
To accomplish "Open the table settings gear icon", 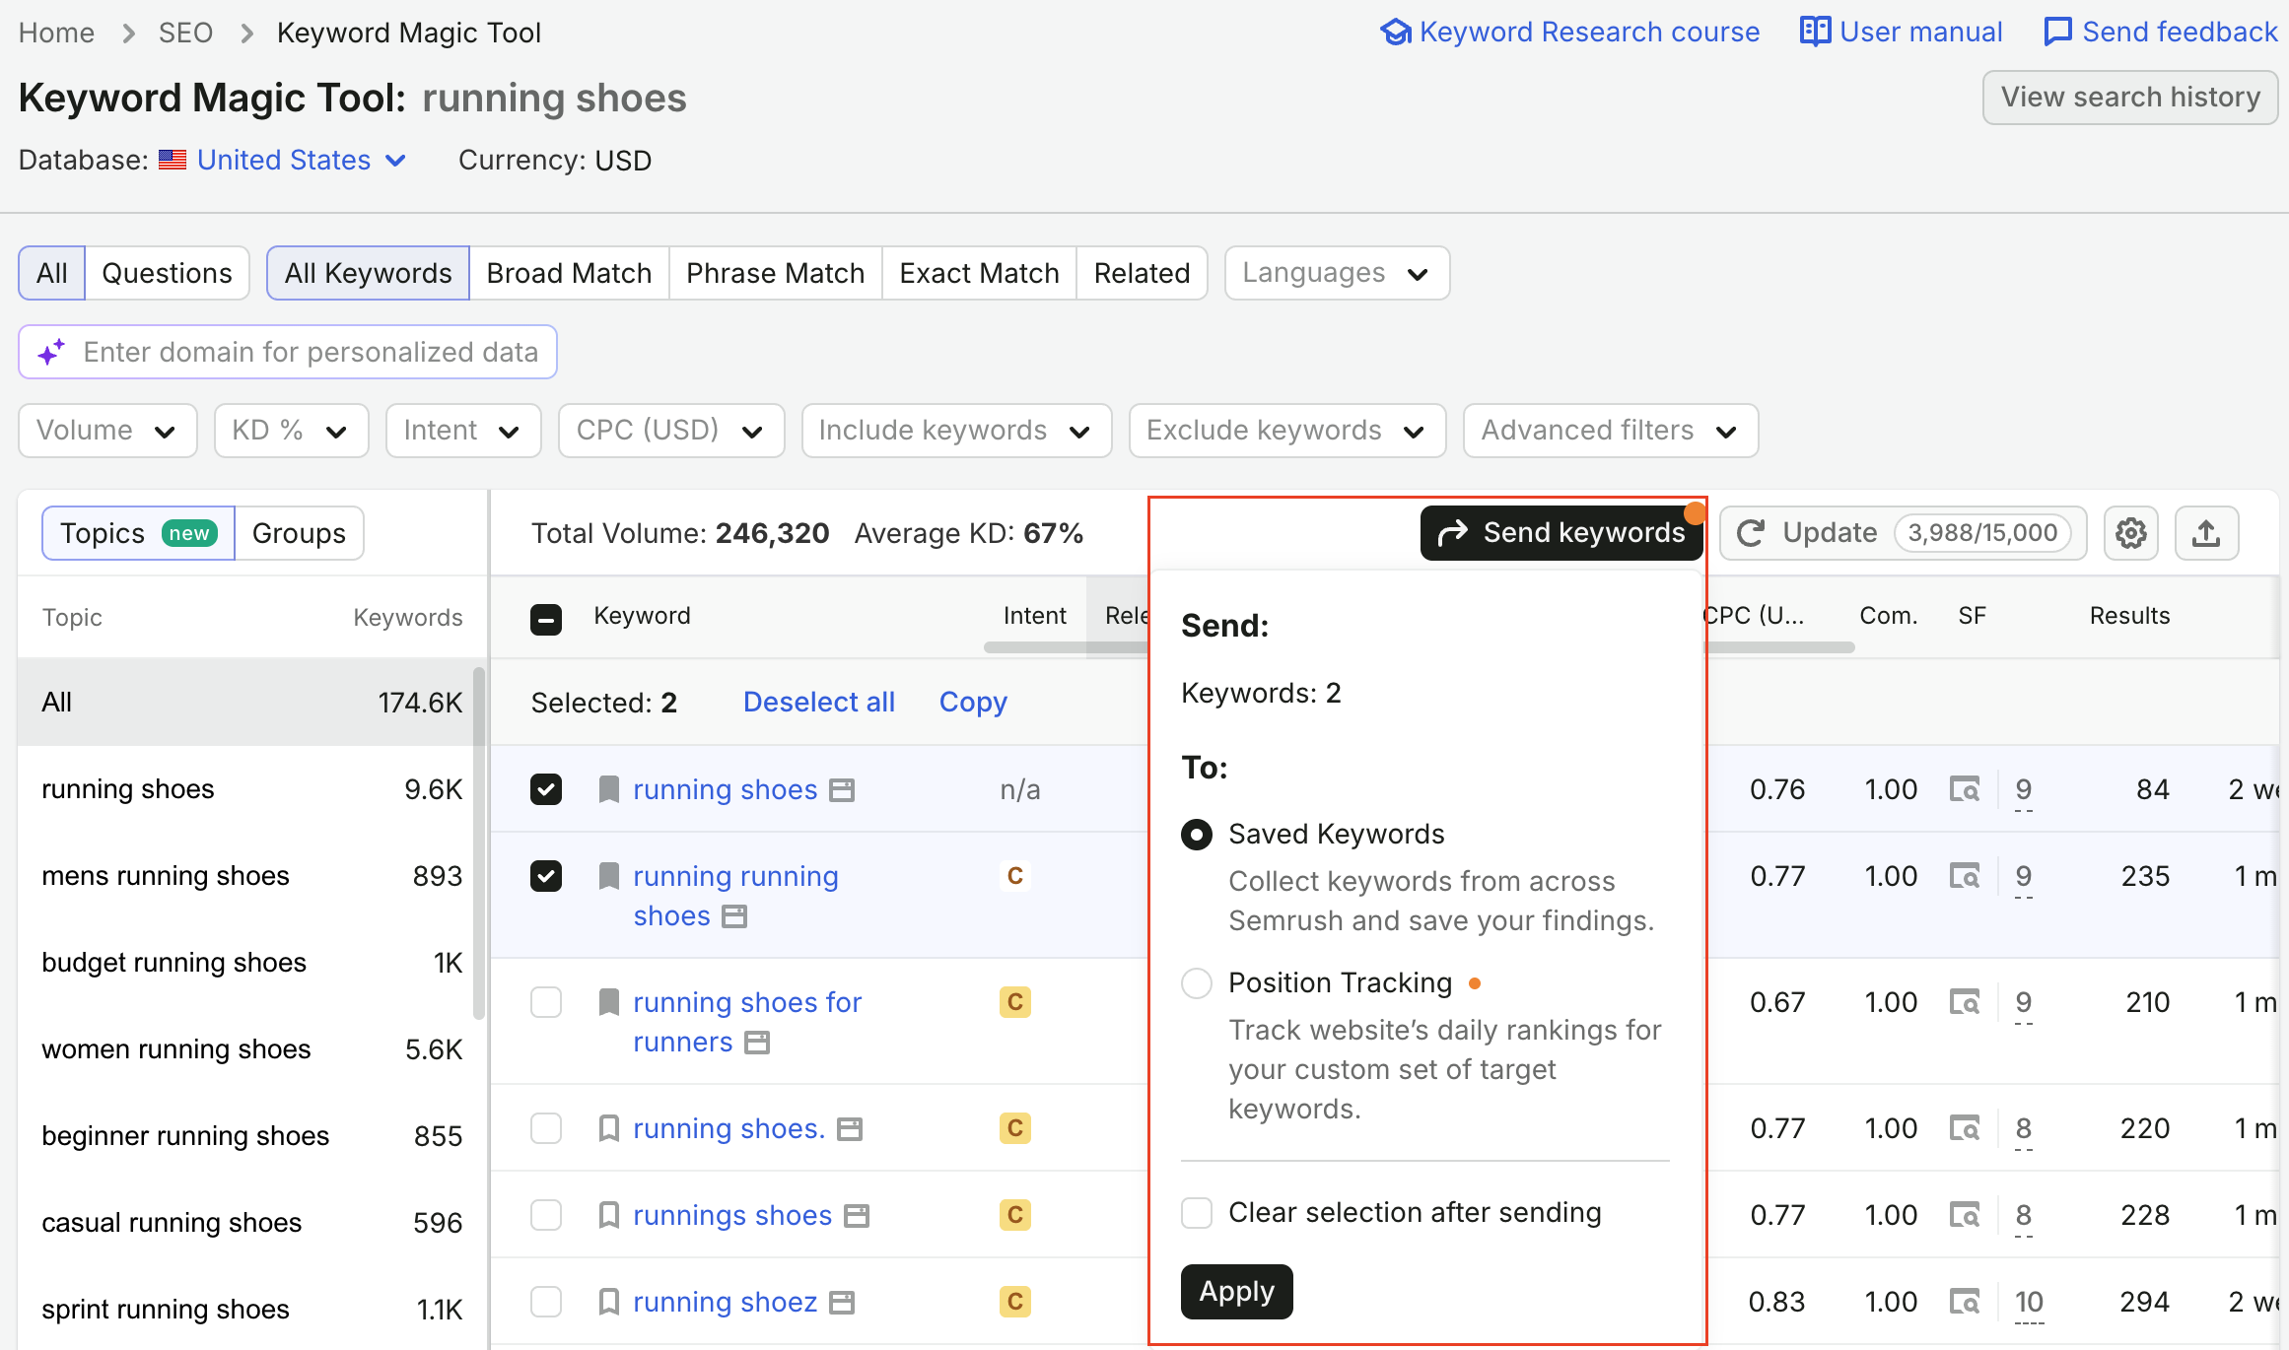I will point(2130,533).
